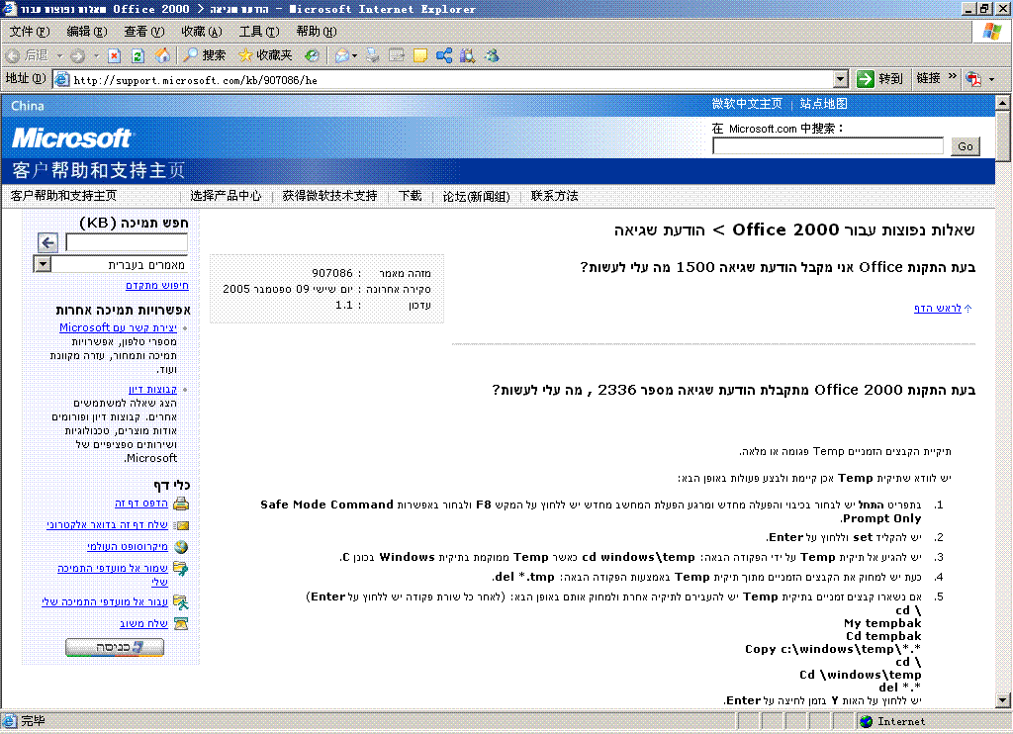Click the KB search arrow button
Image resolution: width=1013 pixels, height=734 pixels.
[x=47, y=242]
